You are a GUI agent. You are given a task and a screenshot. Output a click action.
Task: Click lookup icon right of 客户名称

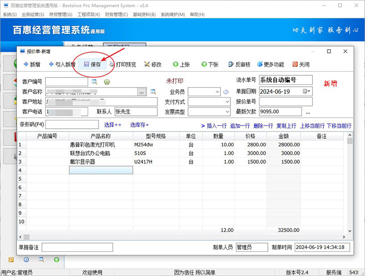153,92
